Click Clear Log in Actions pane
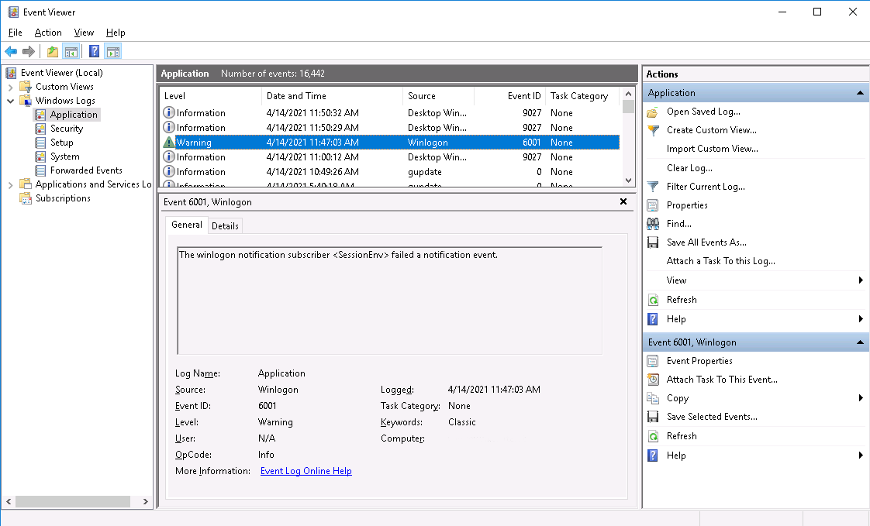This screenshot has width=870, height=526. [689, 168]
